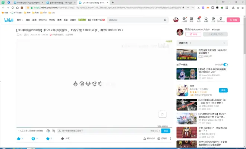Image resolution: width=246 pixels, height=149 pixels.
Task: Click the star favorite icon below video
Action: (48, 139)
